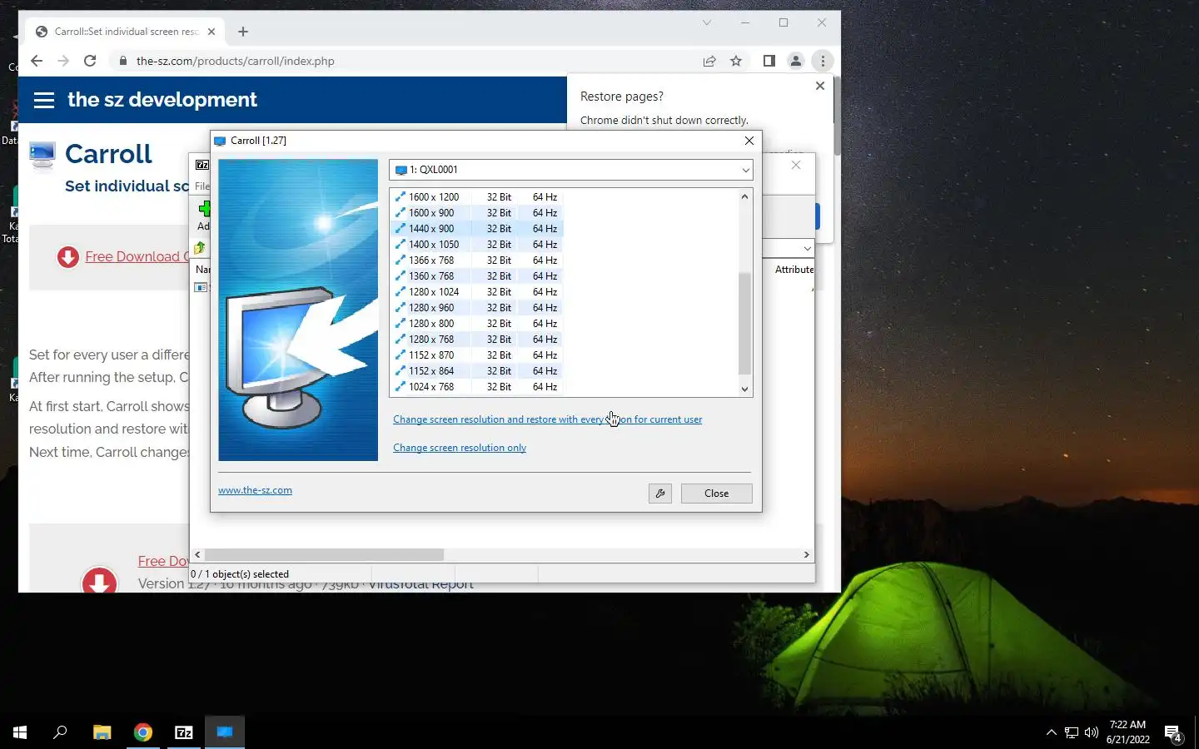Close the Carroll browser tab
The height and width of the screenshot is (749, 1199).
tap(211, 32)
